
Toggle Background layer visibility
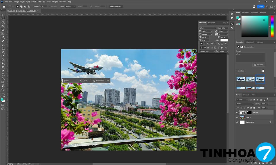(x=237, y=122)
